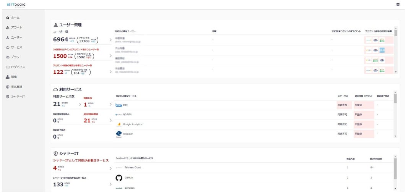Expand the 同期失敗 count 1 chevron

(110, 105)
